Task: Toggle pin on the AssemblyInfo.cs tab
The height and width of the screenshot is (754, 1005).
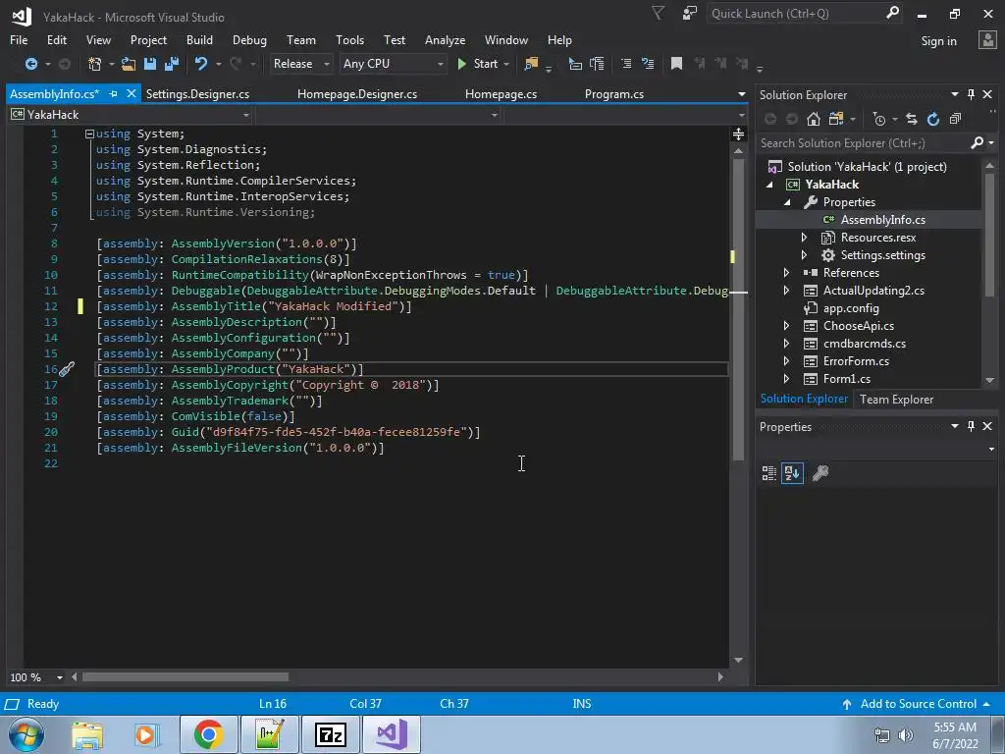Action: tap(114, 93)
